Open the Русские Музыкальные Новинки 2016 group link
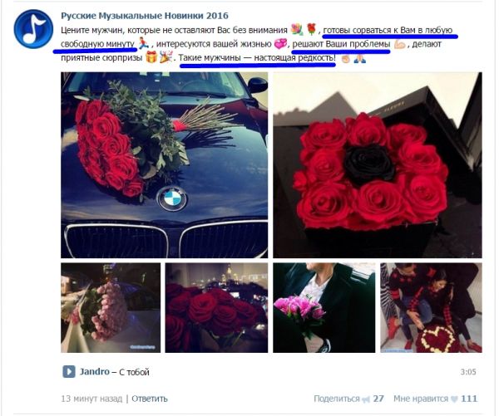499x416 pixels. click(145, 16)
